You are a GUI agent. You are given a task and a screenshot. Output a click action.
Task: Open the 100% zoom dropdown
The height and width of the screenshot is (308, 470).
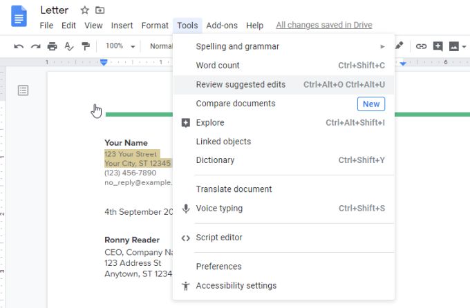coord(120,46)
